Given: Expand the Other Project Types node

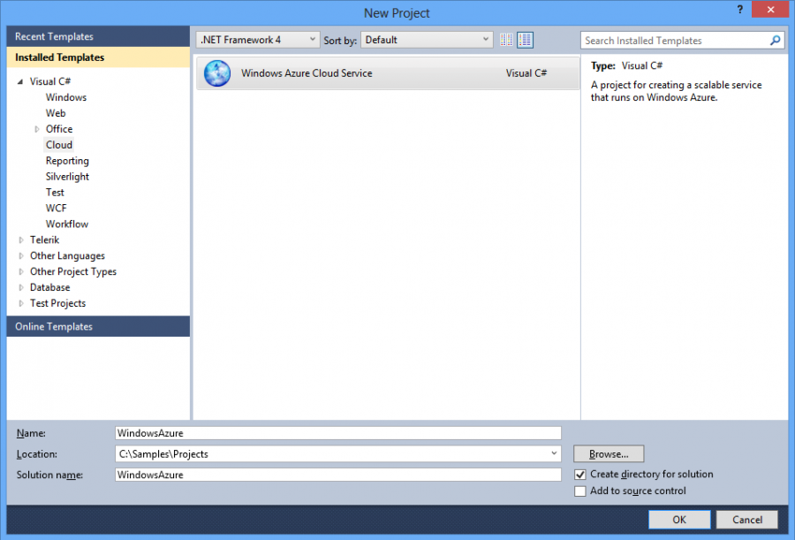Looking at the screenshot, I should (21, 271).
